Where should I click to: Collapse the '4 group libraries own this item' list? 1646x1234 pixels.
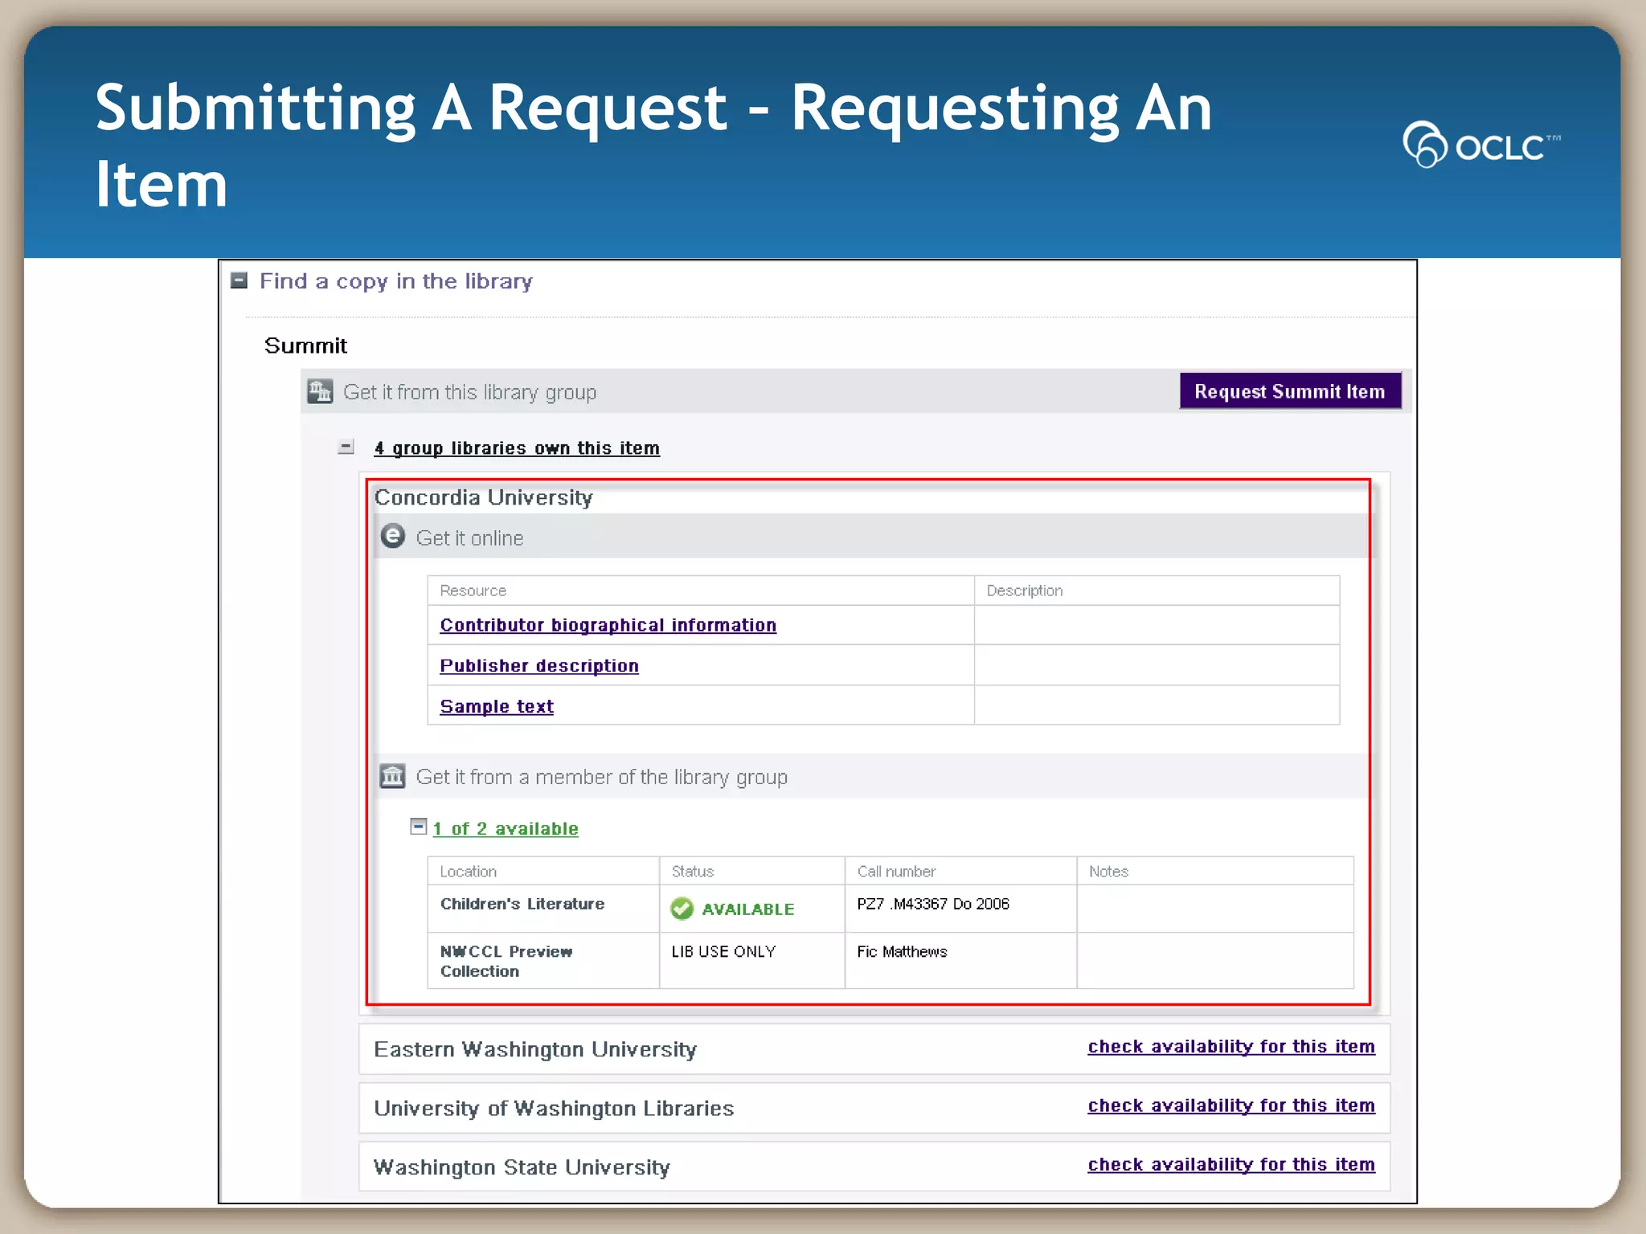pyautogui.click(x=346, y=447)
